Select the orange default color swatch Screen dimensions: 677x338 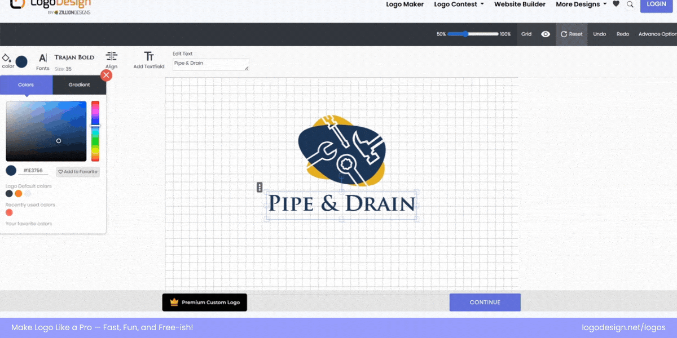(19, 194)
